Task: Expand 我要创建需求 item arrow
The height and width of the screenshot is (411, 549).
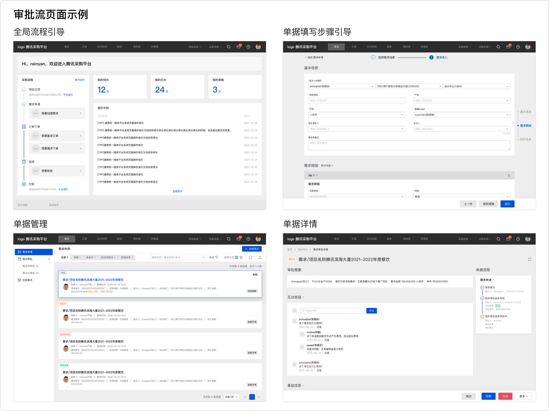Action: coord(81,113)
